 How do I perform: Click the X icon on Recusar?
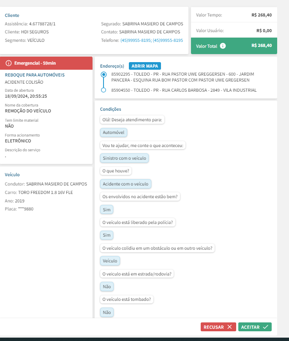(x=229, y=327)
